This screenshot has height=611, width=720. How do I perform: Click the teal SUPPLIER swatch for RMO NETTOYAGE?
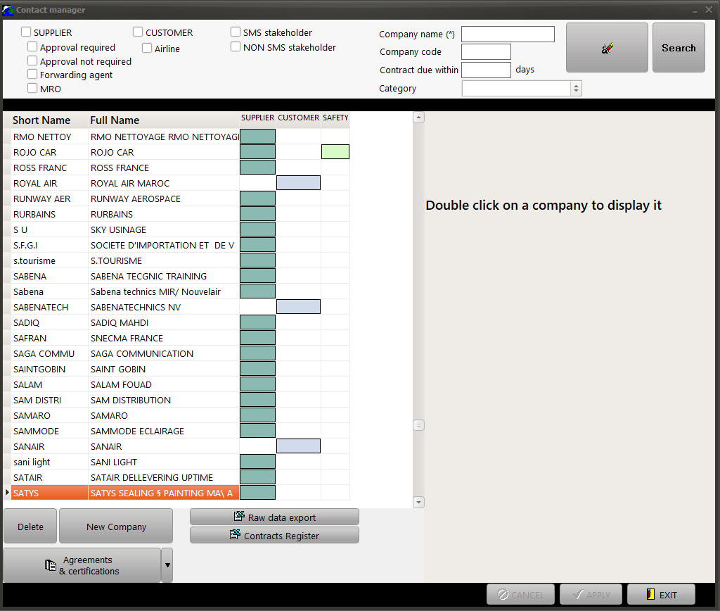point(257,136)
